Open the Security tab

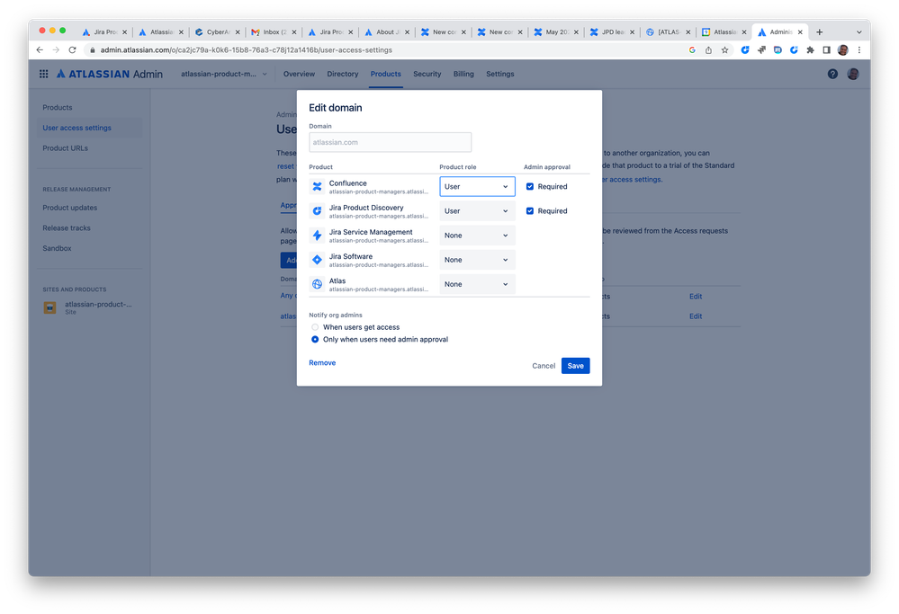[x=427, y=74]
